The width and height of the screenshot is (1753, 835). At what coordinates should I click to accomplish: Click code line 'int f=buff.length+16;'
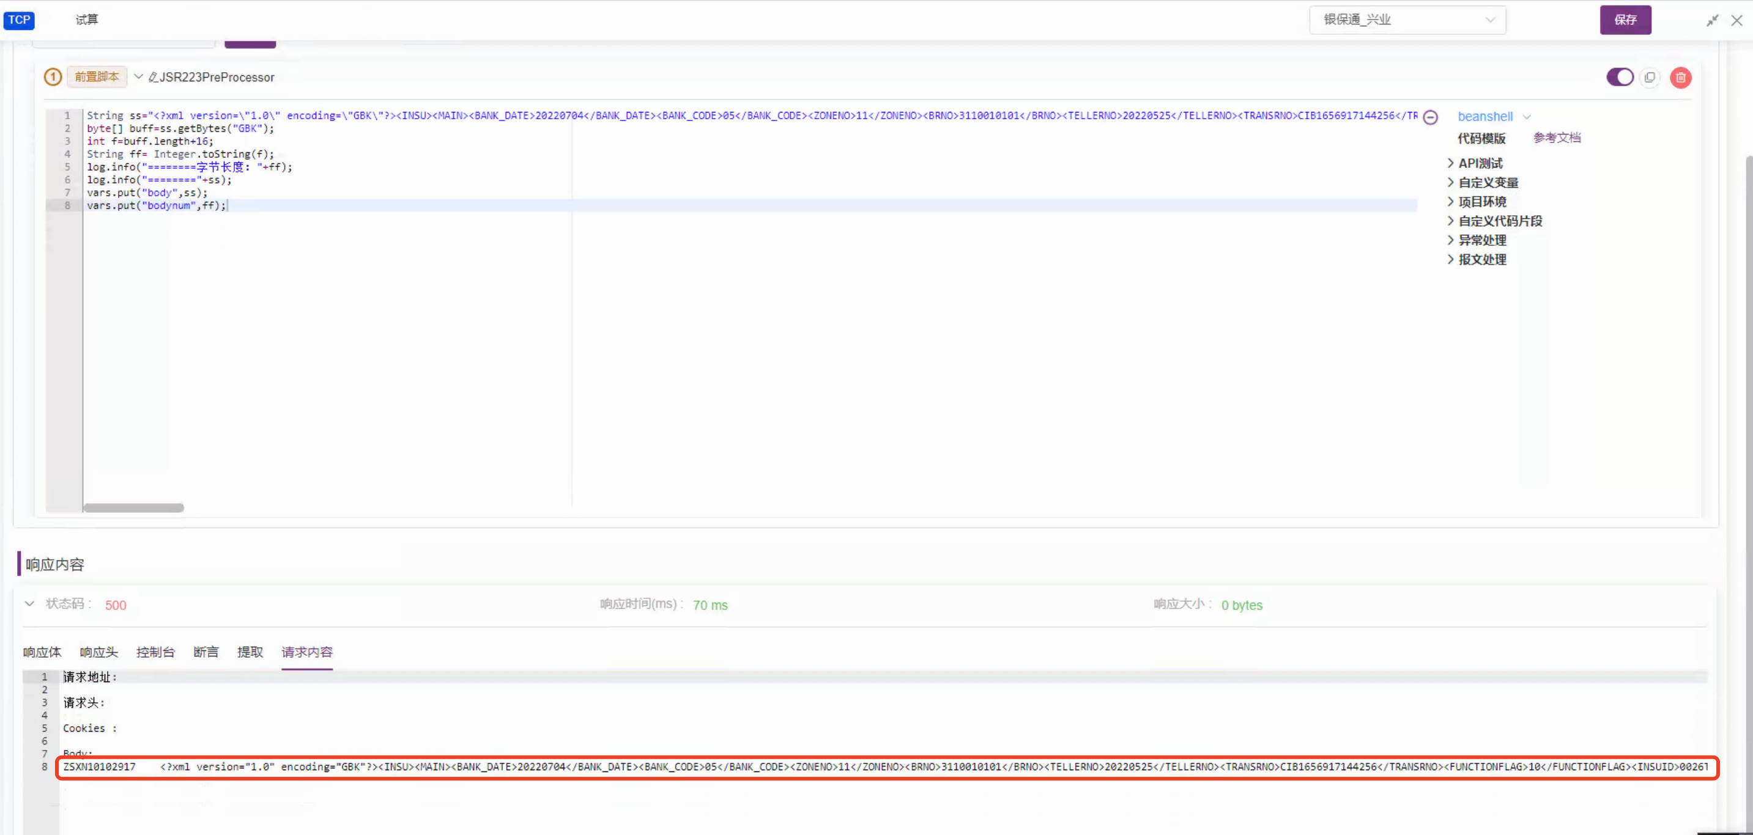pos(150,141)
